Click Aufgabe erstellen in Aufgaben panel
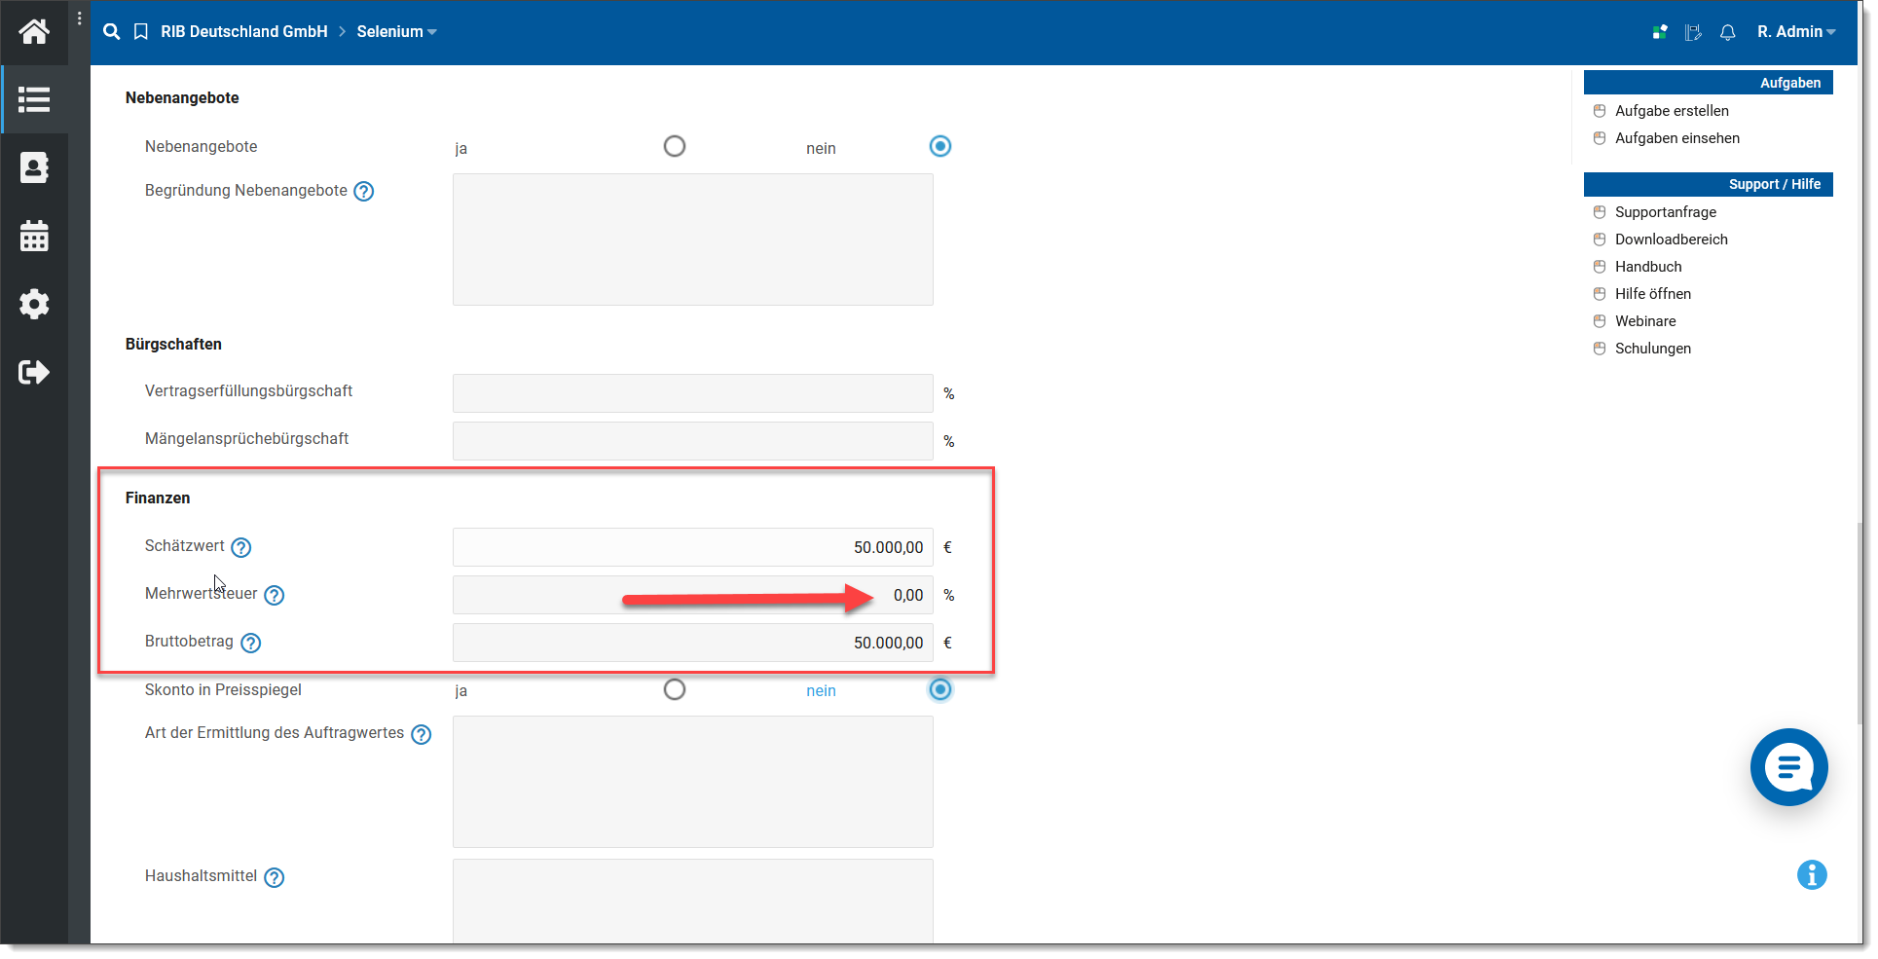 point(1672,111)
